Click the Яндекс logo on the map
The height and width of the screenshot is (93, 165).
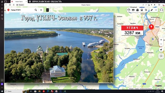coord(159,86)
